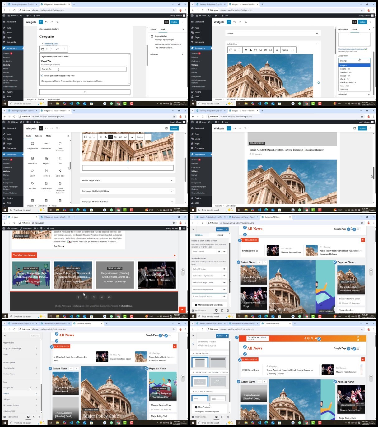378x427 pixels.
Task: Click add-caption icon left of Replace, Aspect Ratio screen
Action: tap(270, 50)
